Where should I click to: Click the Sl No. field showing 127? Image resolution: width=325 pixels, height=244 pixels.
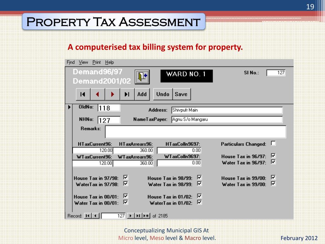coord(276,73)
